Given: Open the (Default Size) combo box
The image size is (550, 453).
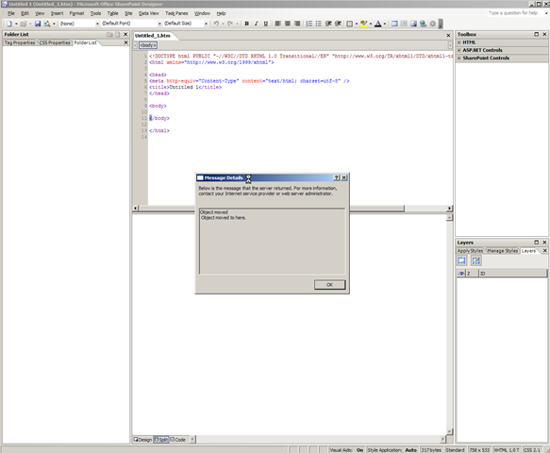Looking at the screenshot, I should (x=186, y=24).
